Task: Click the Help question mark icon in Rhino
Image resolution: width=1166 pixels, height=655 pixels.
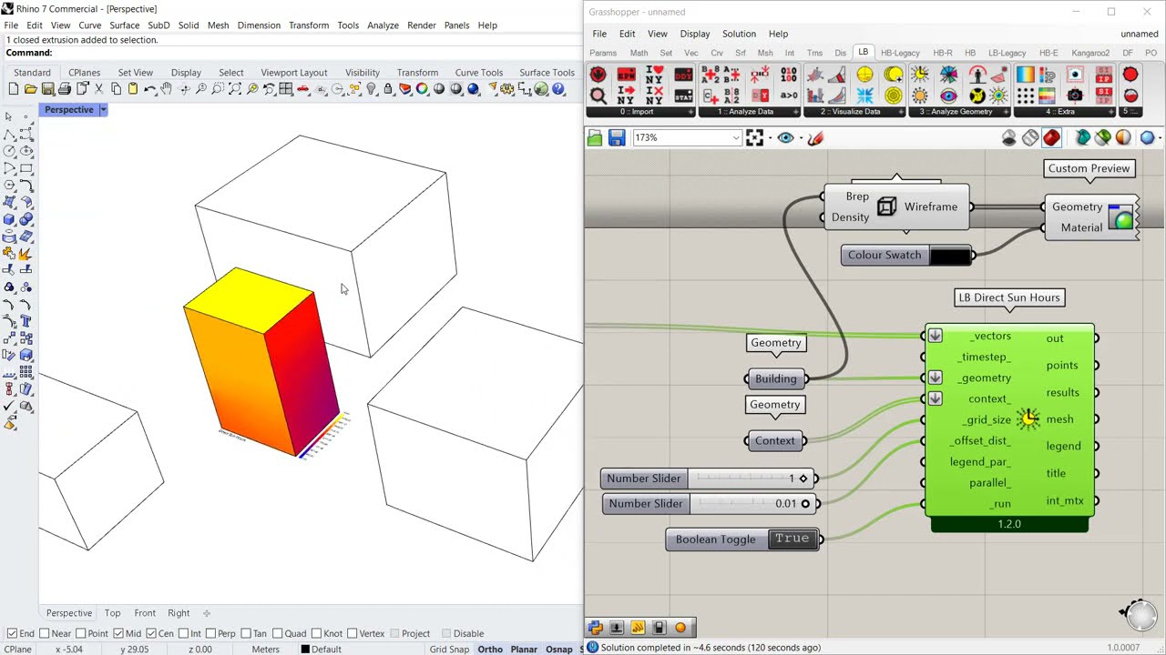Action: (x=558, y=89)
